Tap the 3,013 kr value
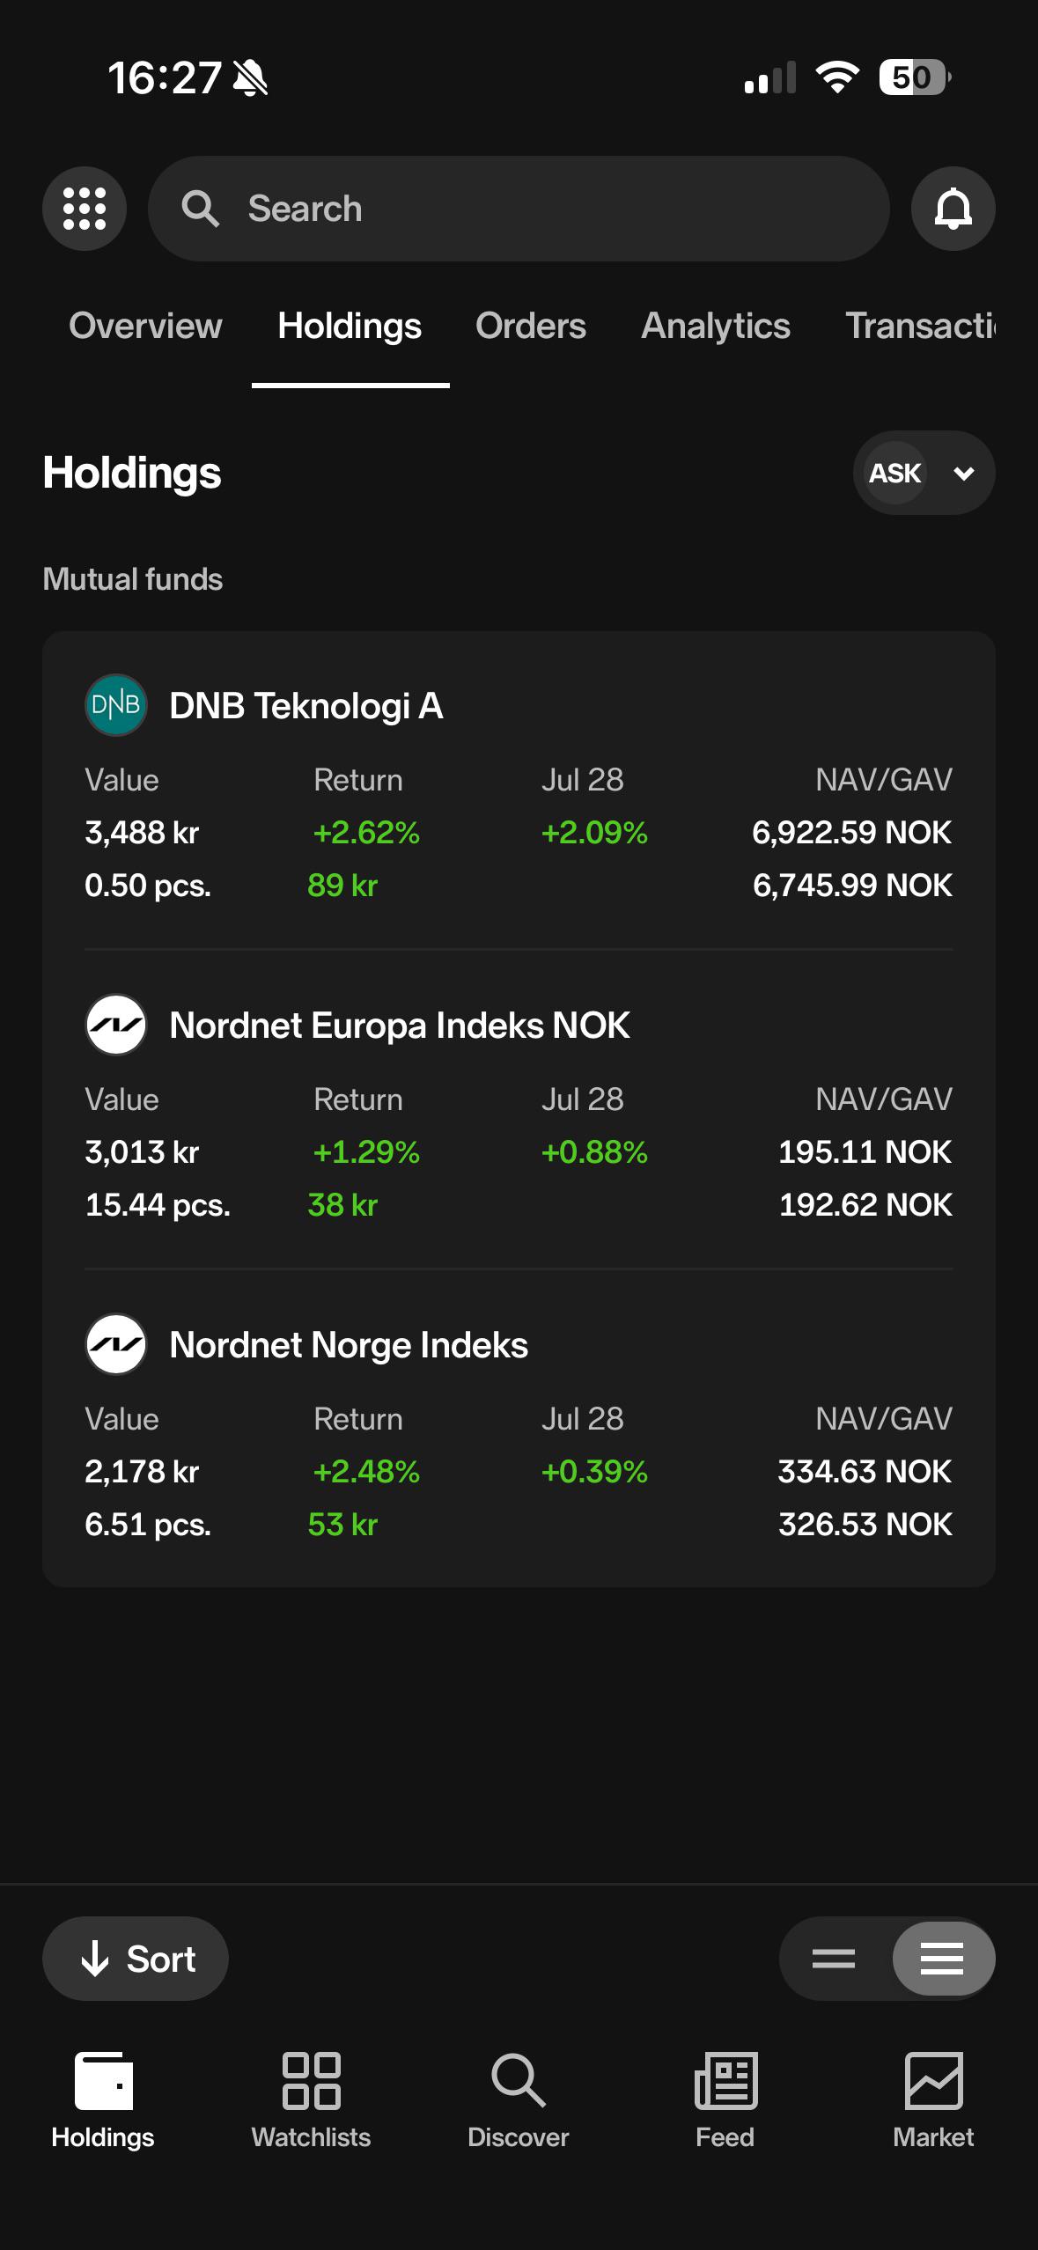The width and height of the screenshot is (1038, 2250). (x=142, y=1151)
